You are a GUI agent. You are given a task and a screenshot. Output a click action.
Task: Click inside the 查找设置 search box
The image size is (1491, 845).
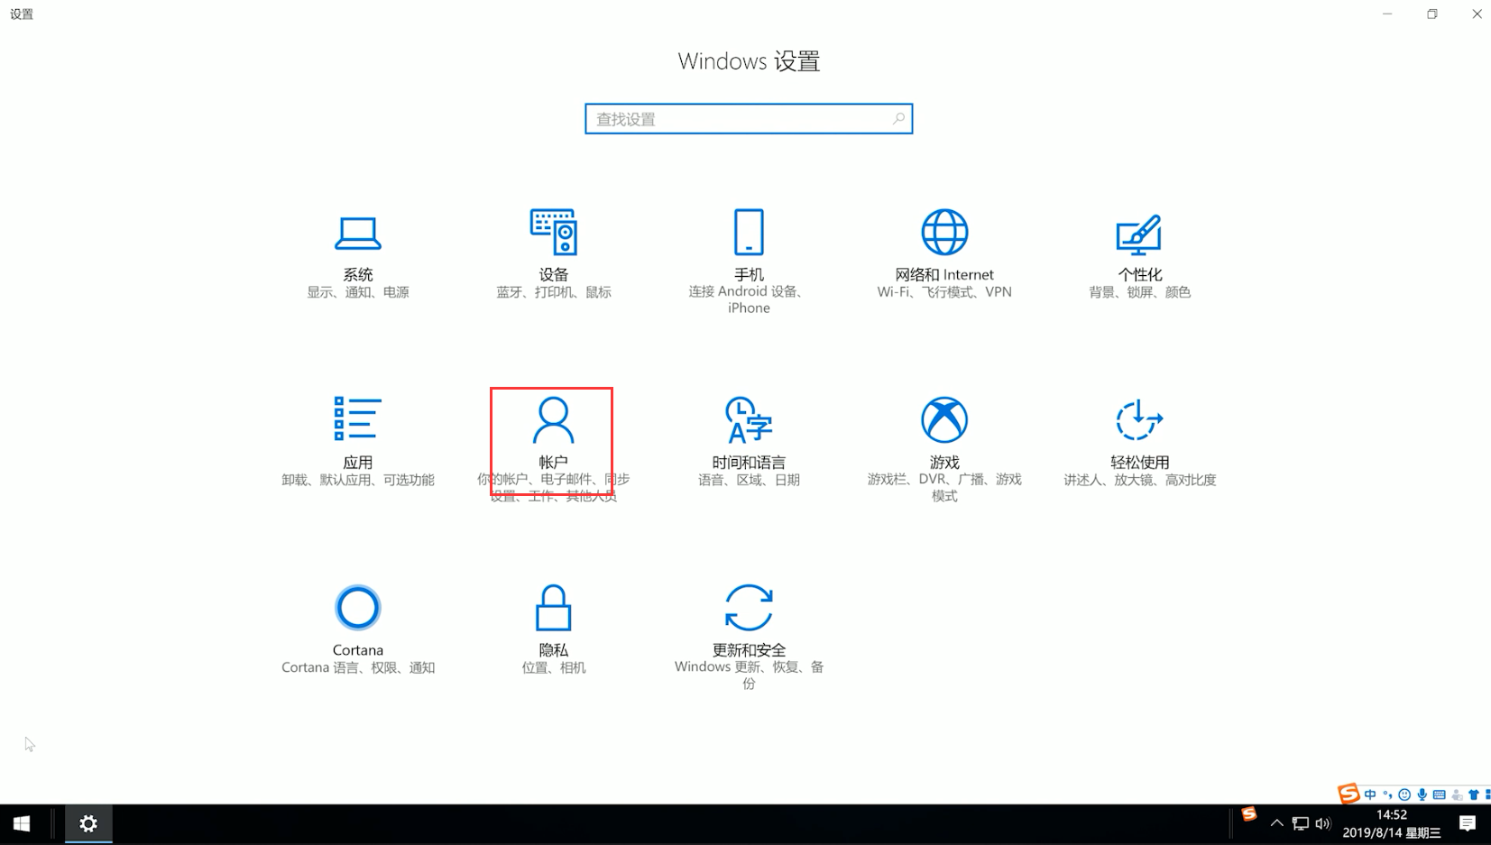click(749, 119)
